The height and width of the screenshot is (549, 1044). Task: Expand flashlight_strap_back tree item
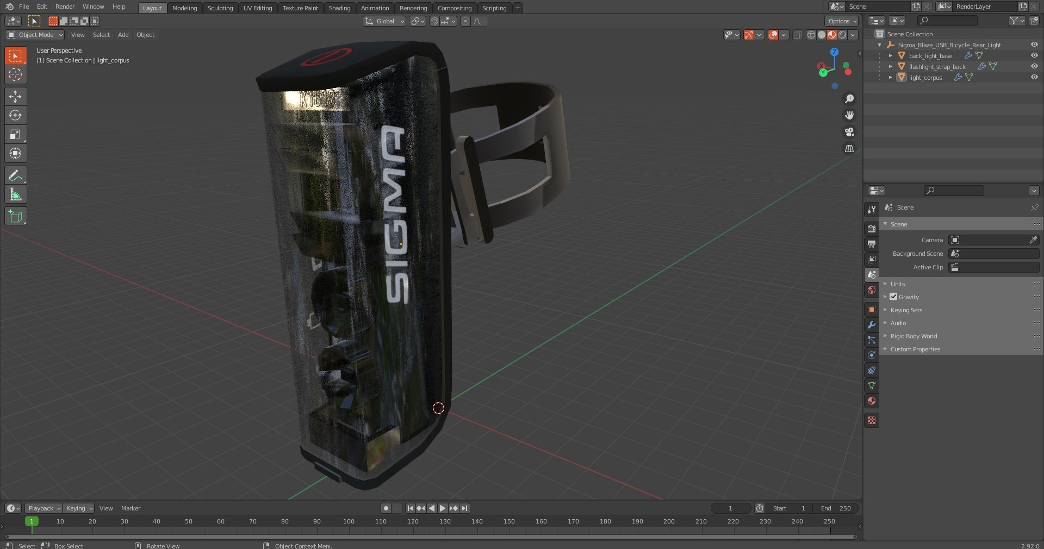coord(890,67)
